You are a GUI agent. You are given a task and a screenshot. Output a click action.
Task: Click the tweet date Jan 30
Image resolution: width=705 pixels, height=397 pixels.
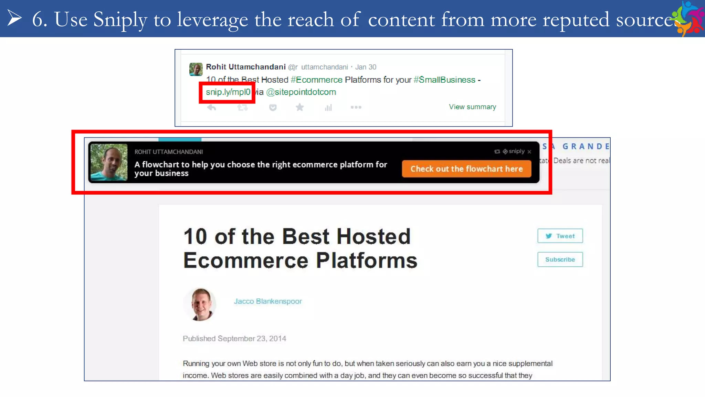point(366,67)
